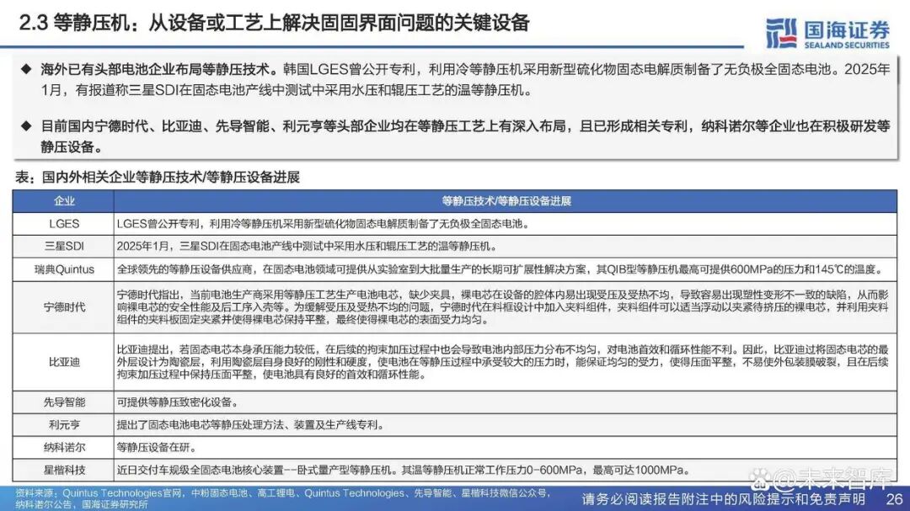Click 星楷科技 text about 卧式量产型等静压机

[403, 470]
